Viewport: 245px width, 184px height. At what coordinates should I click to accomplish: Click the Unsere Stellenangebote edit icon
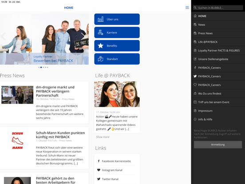(195, 59)
